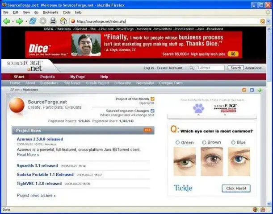
Task: Open the Create Project sub-navigation link
Action: pos(97,83)
